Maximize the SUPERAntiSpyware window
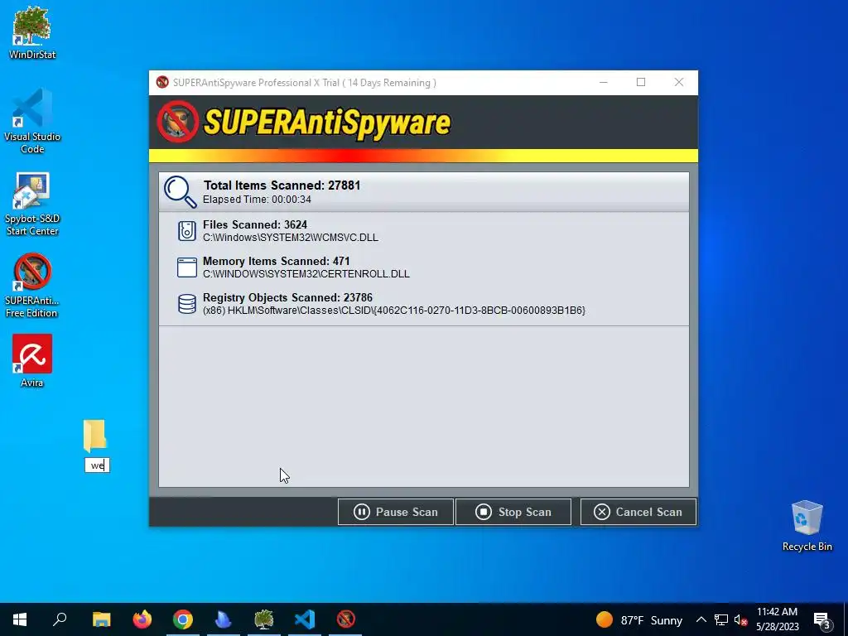Image resolution: width=848 pixels, height=636 pixels. pyautogui.click(x=641, y=82)
